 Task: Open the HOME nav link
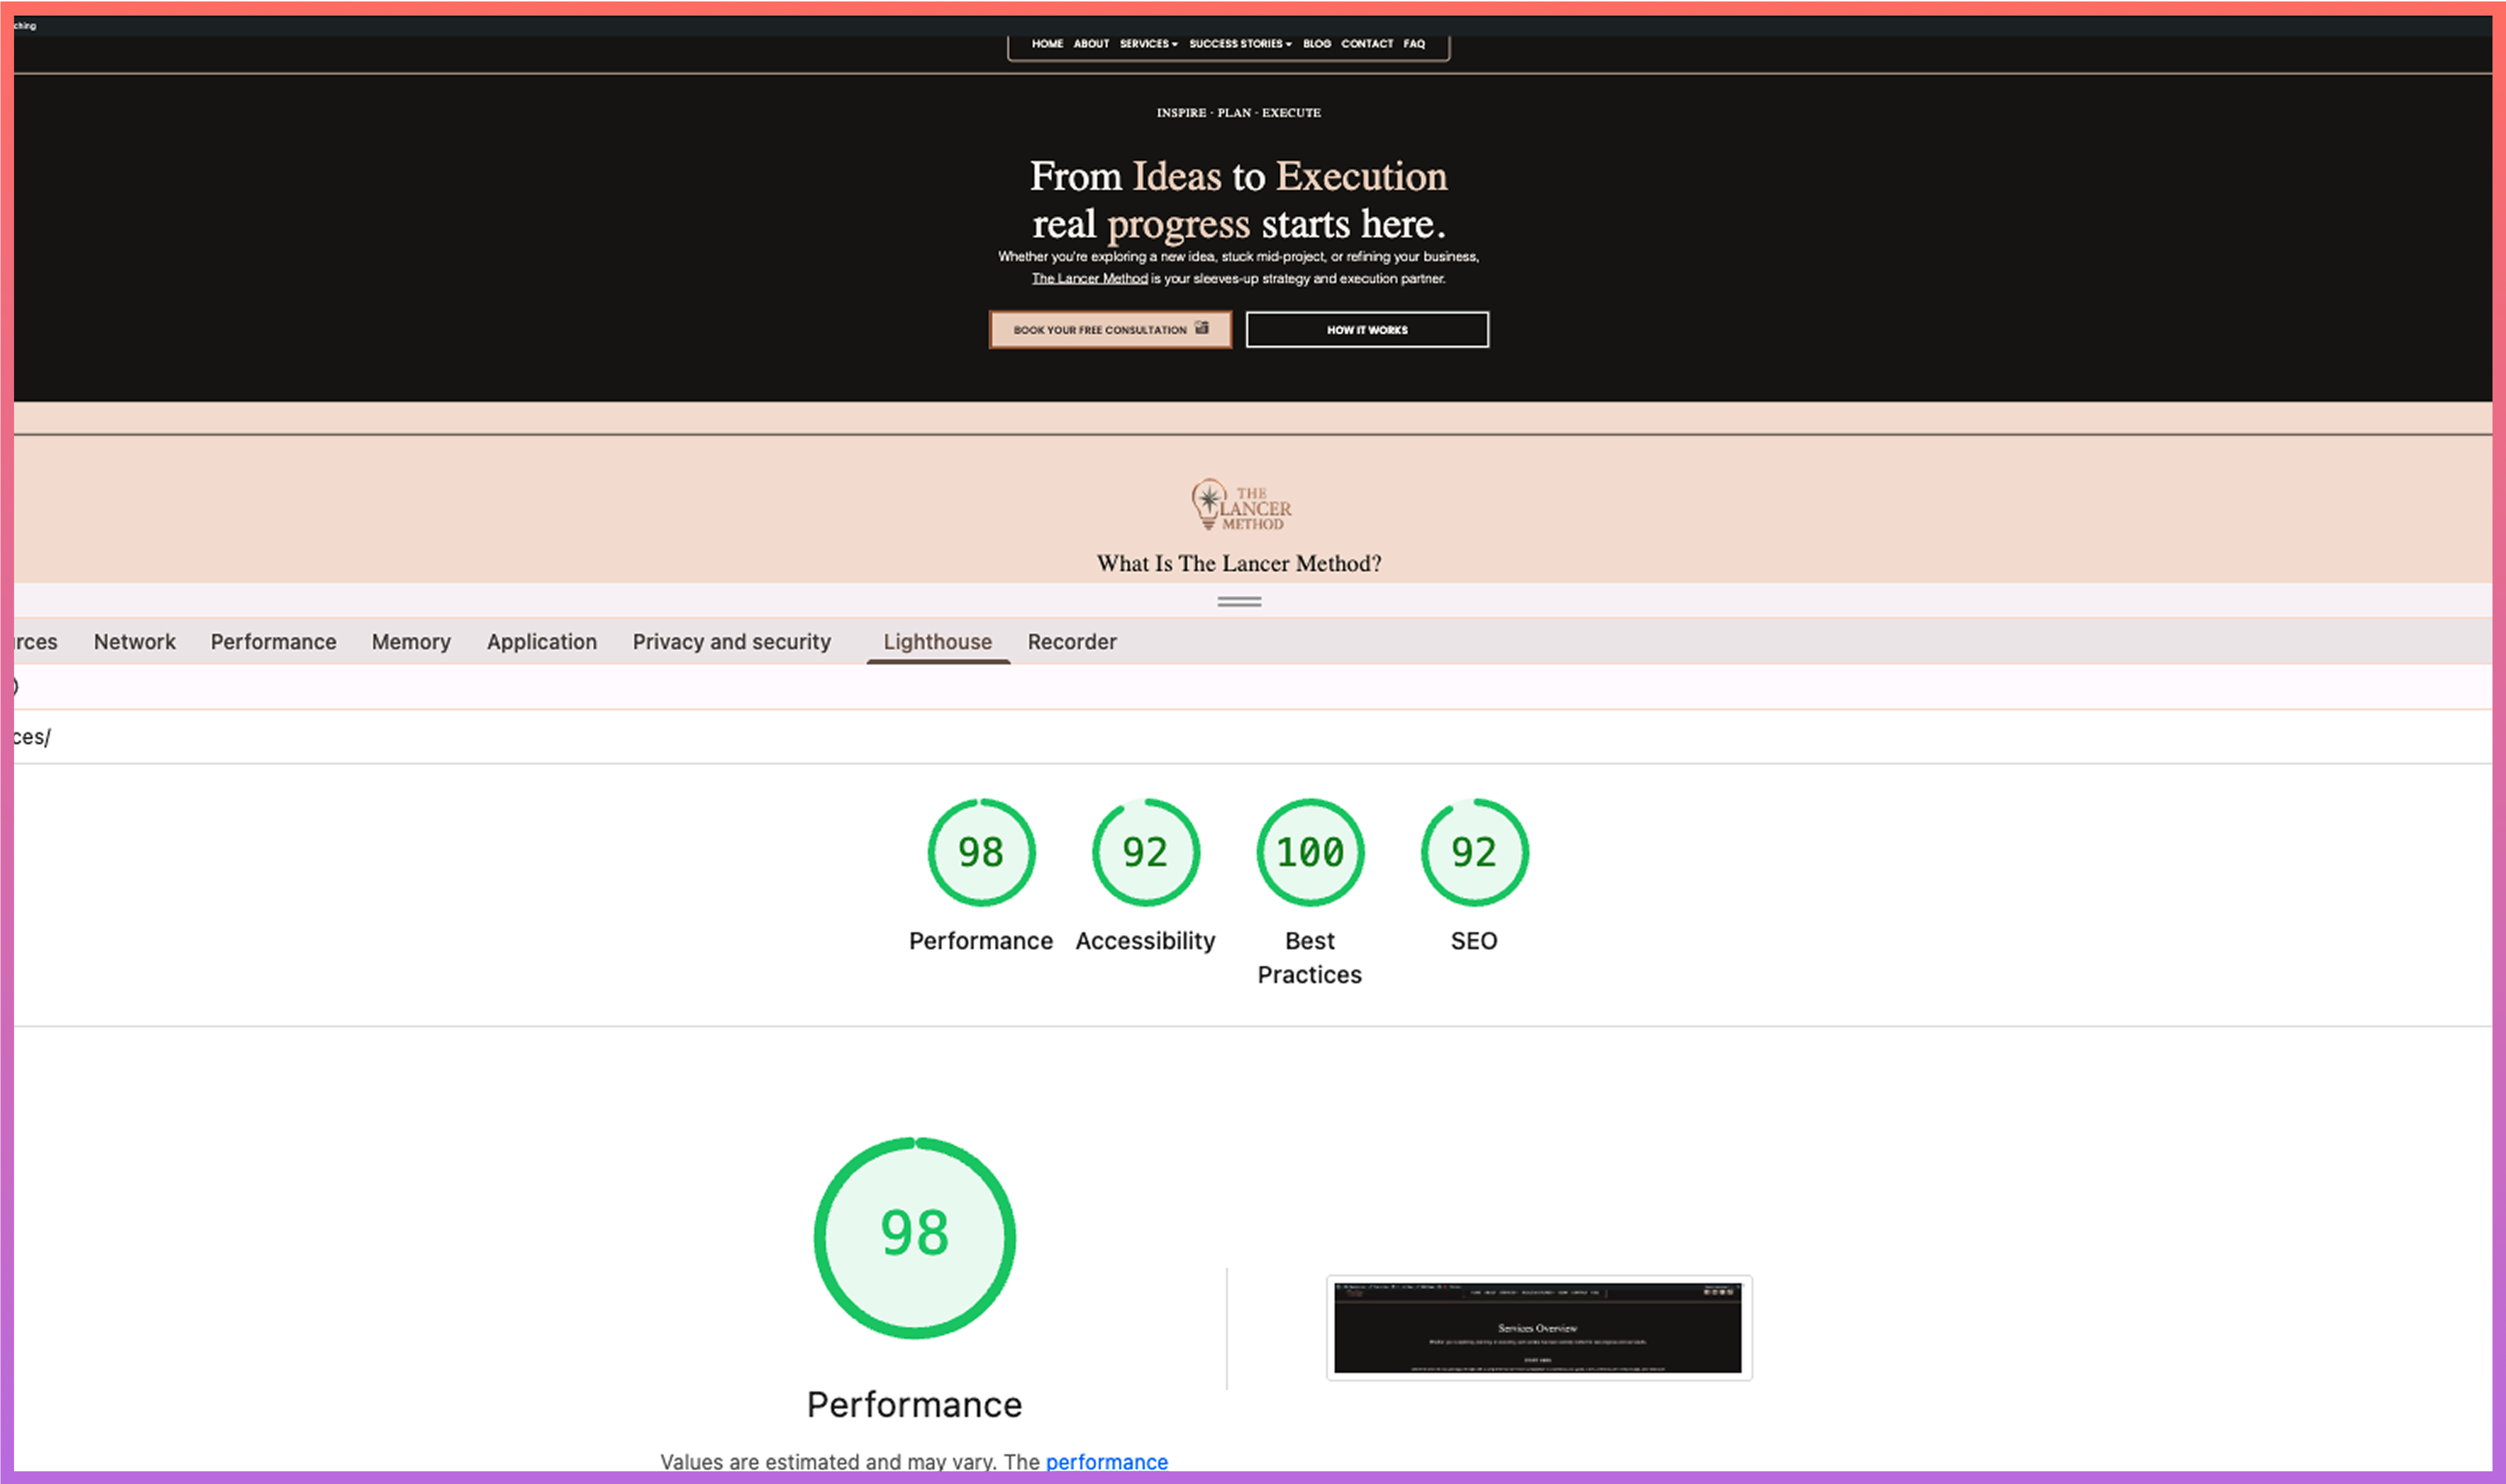(x=1047, y=44)
